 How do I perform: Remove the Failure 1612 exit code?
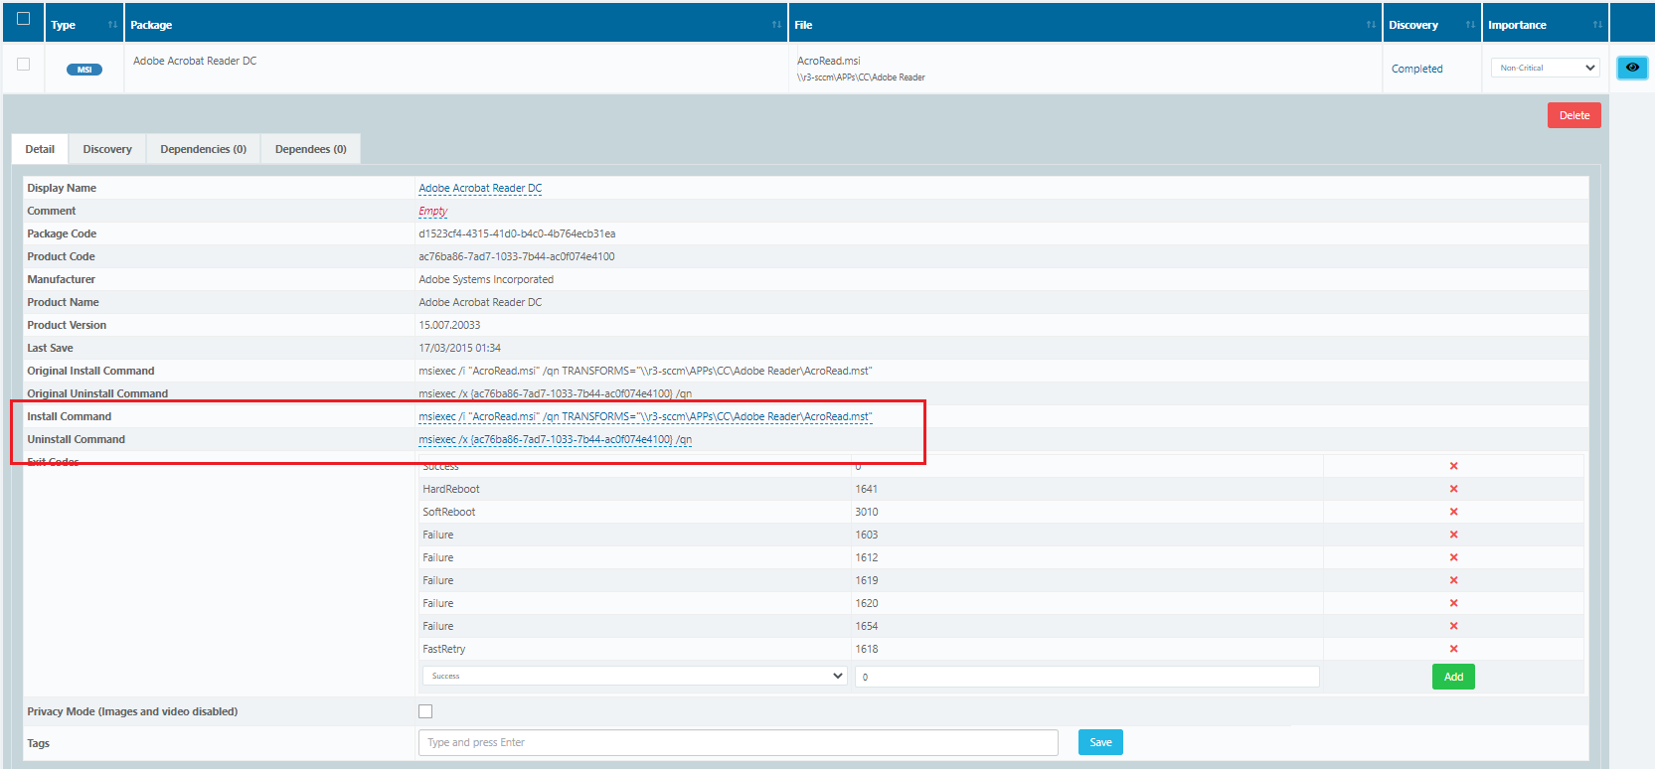(1453, 557)
